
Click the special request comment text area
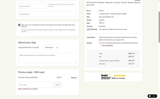pyautogui.click(x=47, y=58)
